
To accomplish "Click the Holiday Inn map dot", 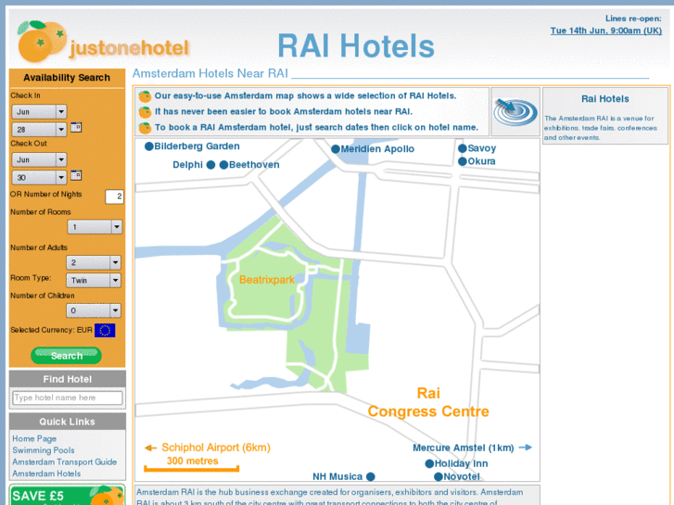I will (x=429, y=463).
